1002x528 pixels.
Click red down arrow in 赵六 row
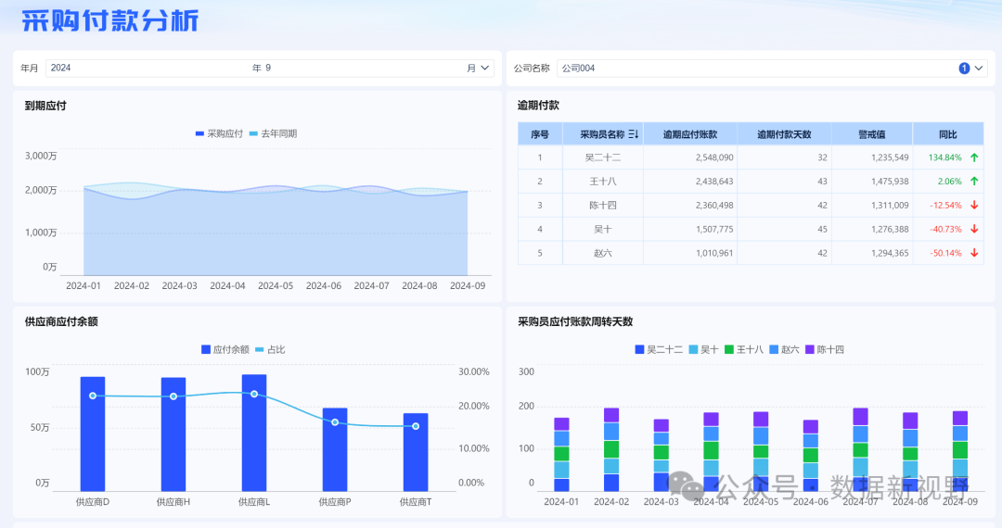click(974, 253)
